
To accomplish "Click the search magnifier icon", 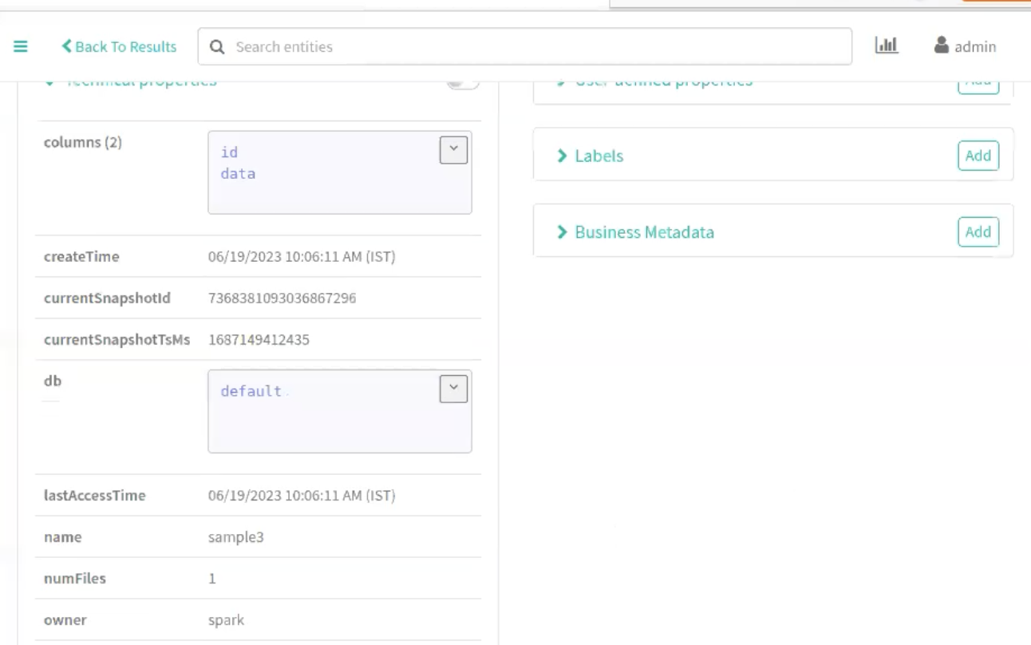I will point(217,47).
